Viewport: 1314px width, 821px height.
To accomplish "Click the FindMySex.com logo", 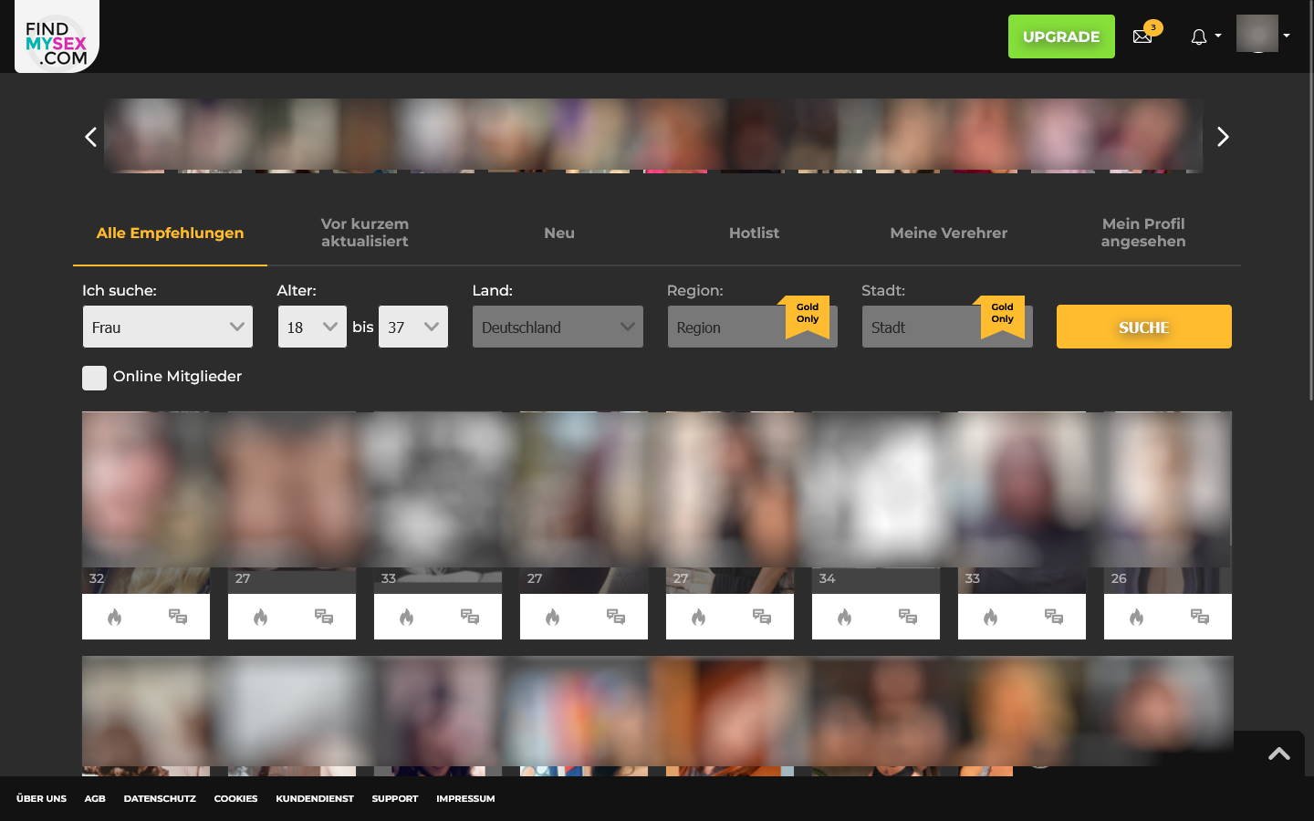I will tap(57, 36).
